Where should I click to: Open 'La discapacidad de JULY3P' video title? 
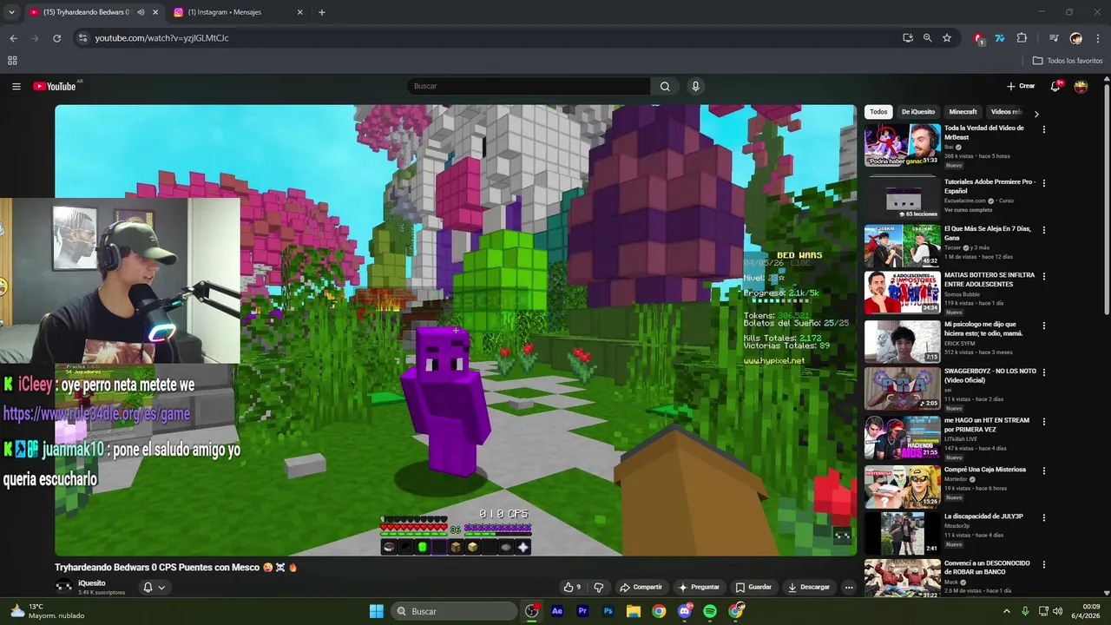[x=983, y=516]
